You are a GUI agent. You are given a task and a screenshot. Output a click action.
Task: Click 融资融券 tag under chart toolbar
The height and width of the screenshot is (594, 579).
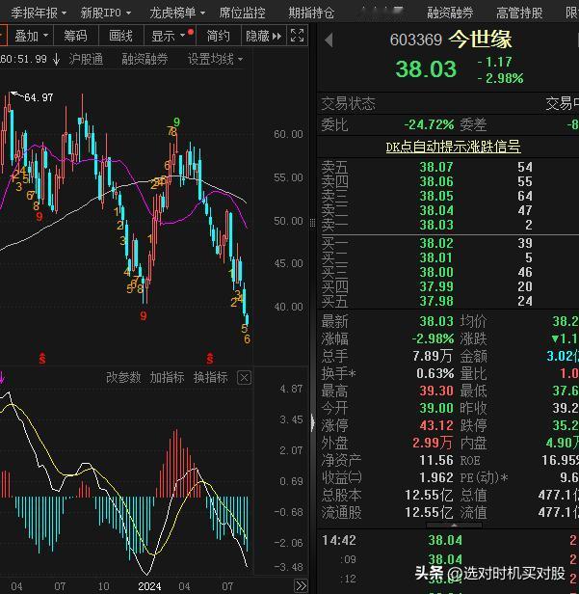pyautogui.click(x=145, y=59)
